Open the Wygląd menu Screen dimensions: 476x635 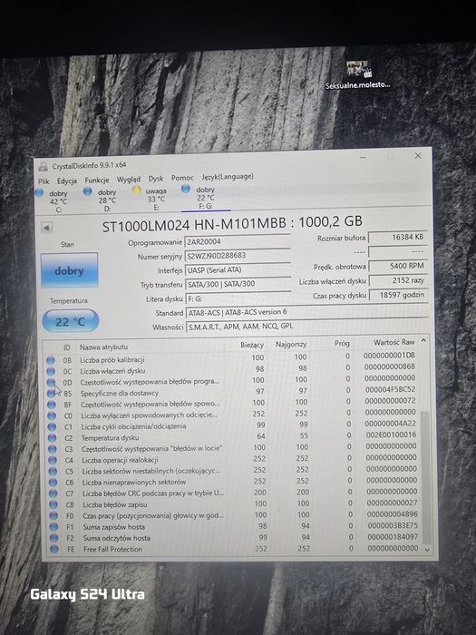[x=129, y=179]
